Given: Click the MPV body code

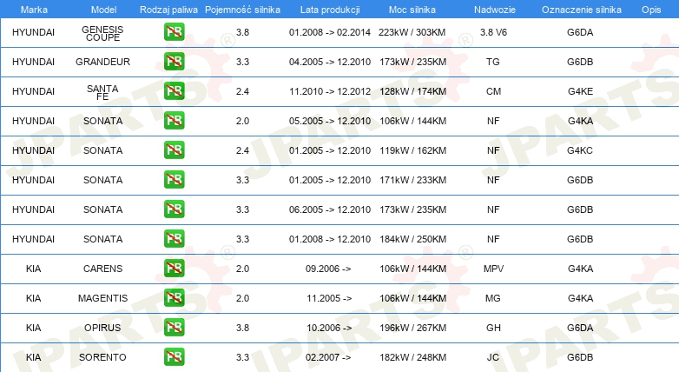Looking at the screenshot, I should pyautogui.click(x=493, y=269).
